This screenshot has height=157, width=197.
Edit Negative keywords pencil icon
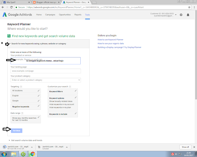(x=38, y=106)
